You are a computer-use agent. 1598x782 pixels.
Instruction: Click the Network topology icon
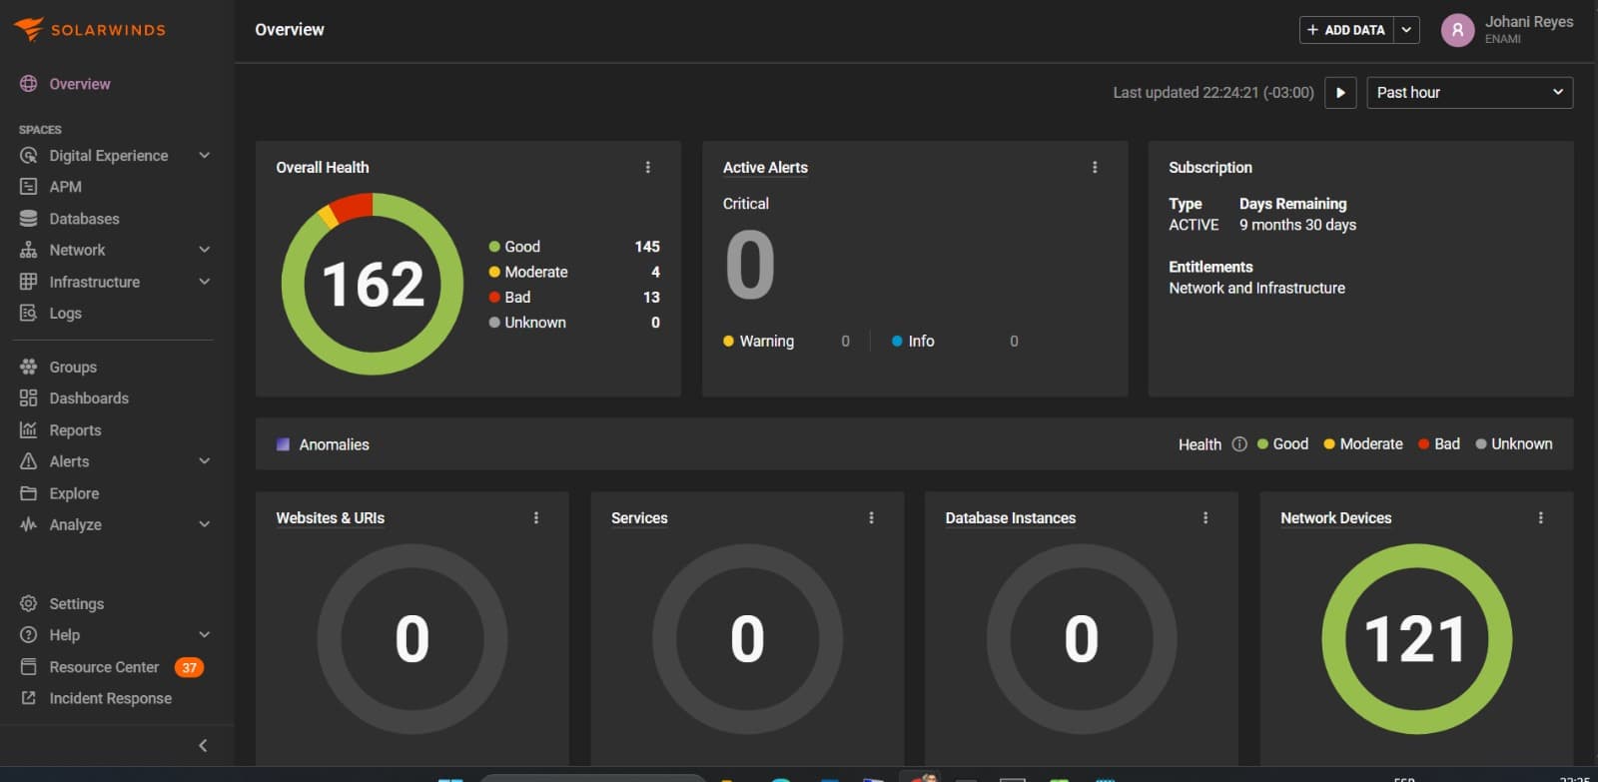tap(28, 250)
